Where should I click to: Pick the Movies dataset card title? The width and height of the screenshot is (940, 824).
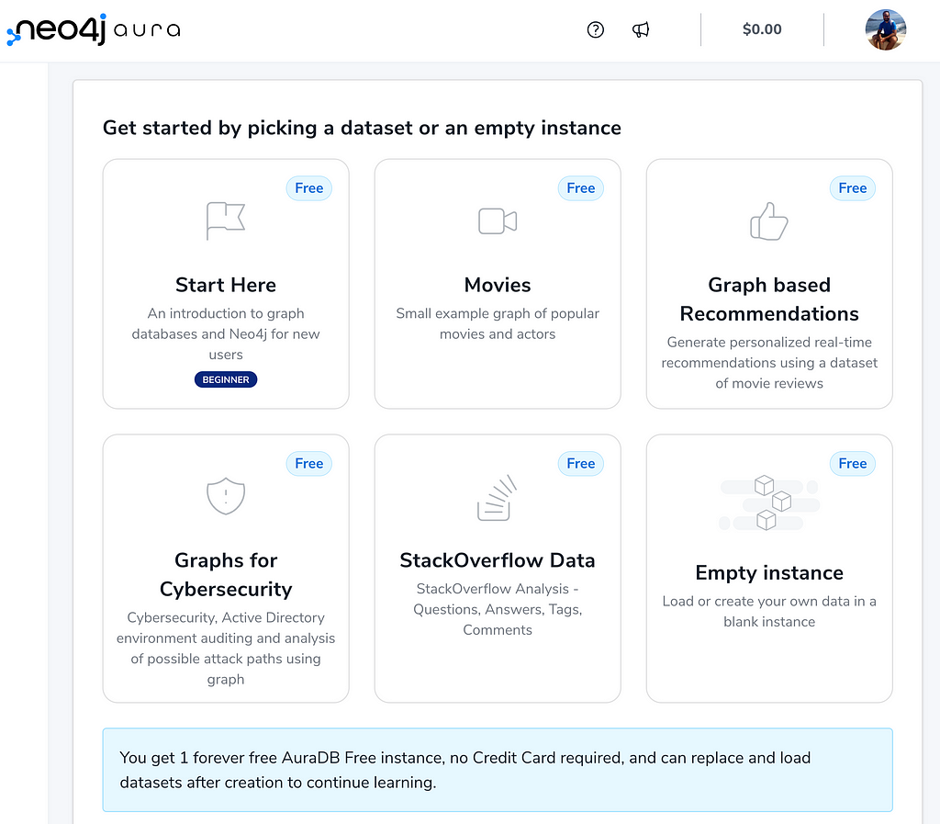498,285
